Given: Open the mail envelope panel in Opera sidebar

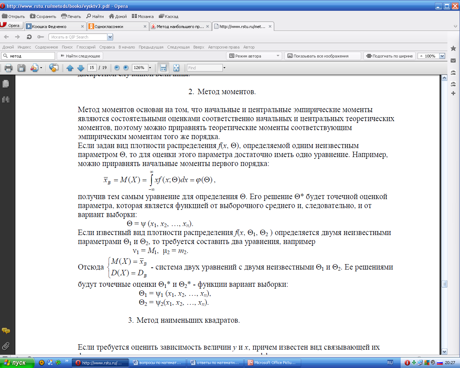Looking at the screenshot, I should click(x=453, y=60).
